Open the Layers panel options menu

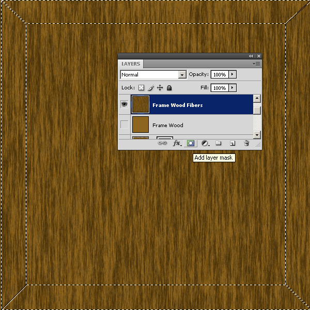(256, 64)
